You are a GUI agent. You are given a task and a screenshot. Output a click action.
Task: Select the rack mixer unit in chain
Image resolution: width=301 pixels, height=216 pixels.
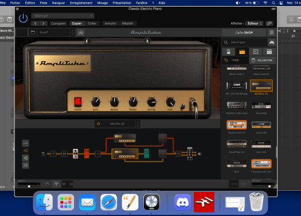190,154
